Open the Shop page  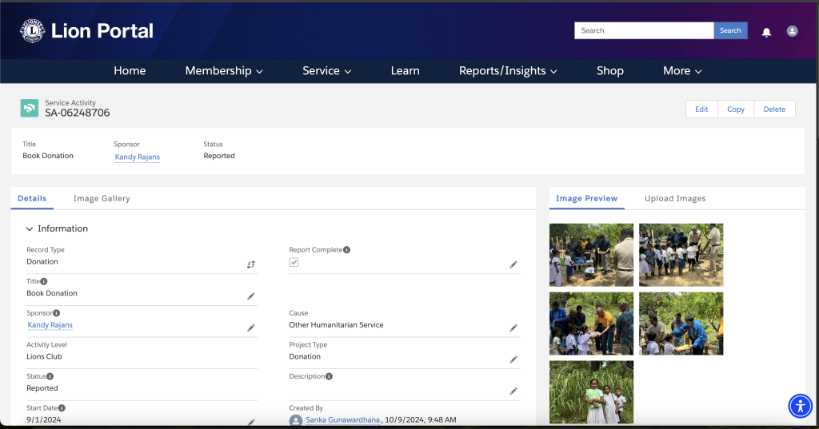610,71
